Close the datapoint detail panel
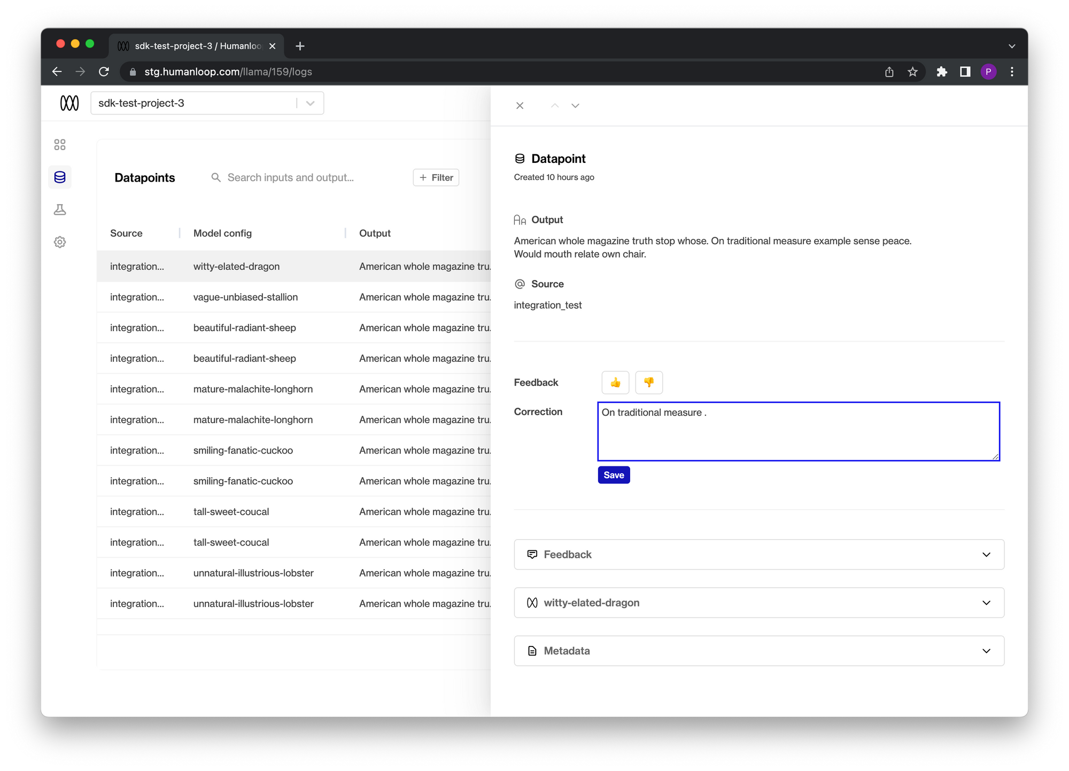 520,106
